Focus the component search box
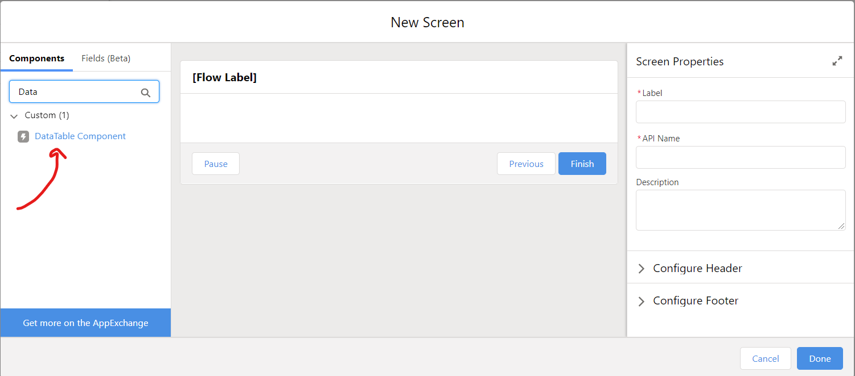Image resolution: width=855 pixels, height=376 pixels. [x=77, y=92]
